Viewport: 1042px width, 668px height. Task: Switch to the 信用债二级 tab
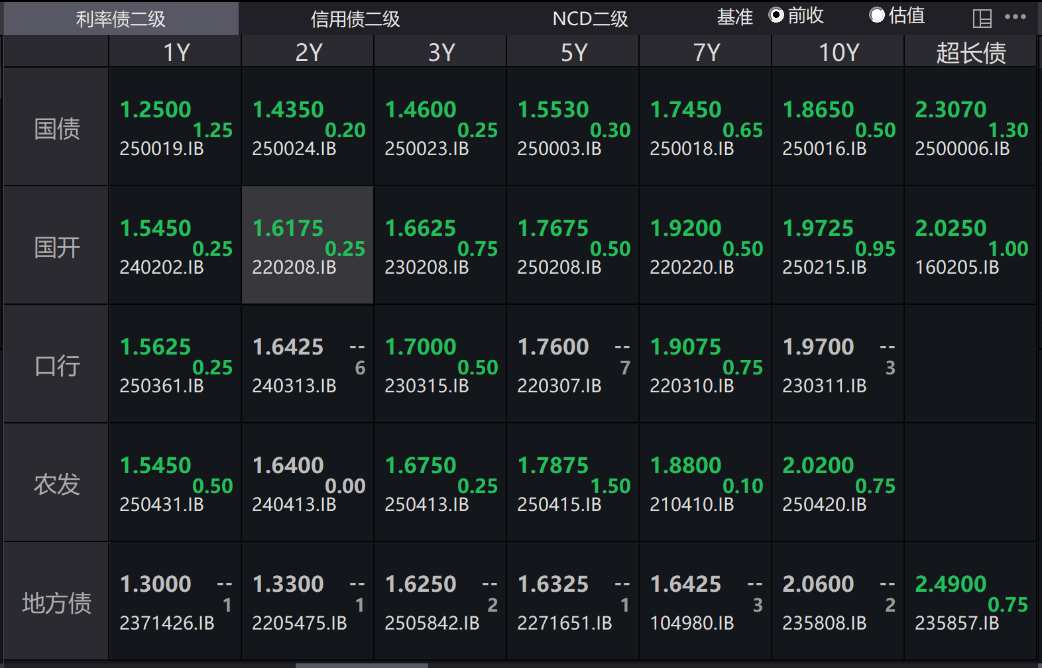355,19
